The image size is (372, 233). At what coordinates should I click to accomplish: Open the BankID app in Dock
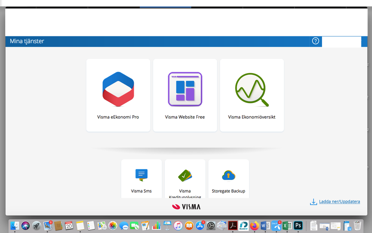243,226
